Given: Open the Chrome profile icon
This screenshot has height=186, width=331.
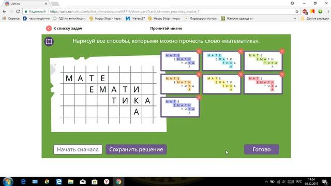Looking at the screenshot, I should click(292, 4).
